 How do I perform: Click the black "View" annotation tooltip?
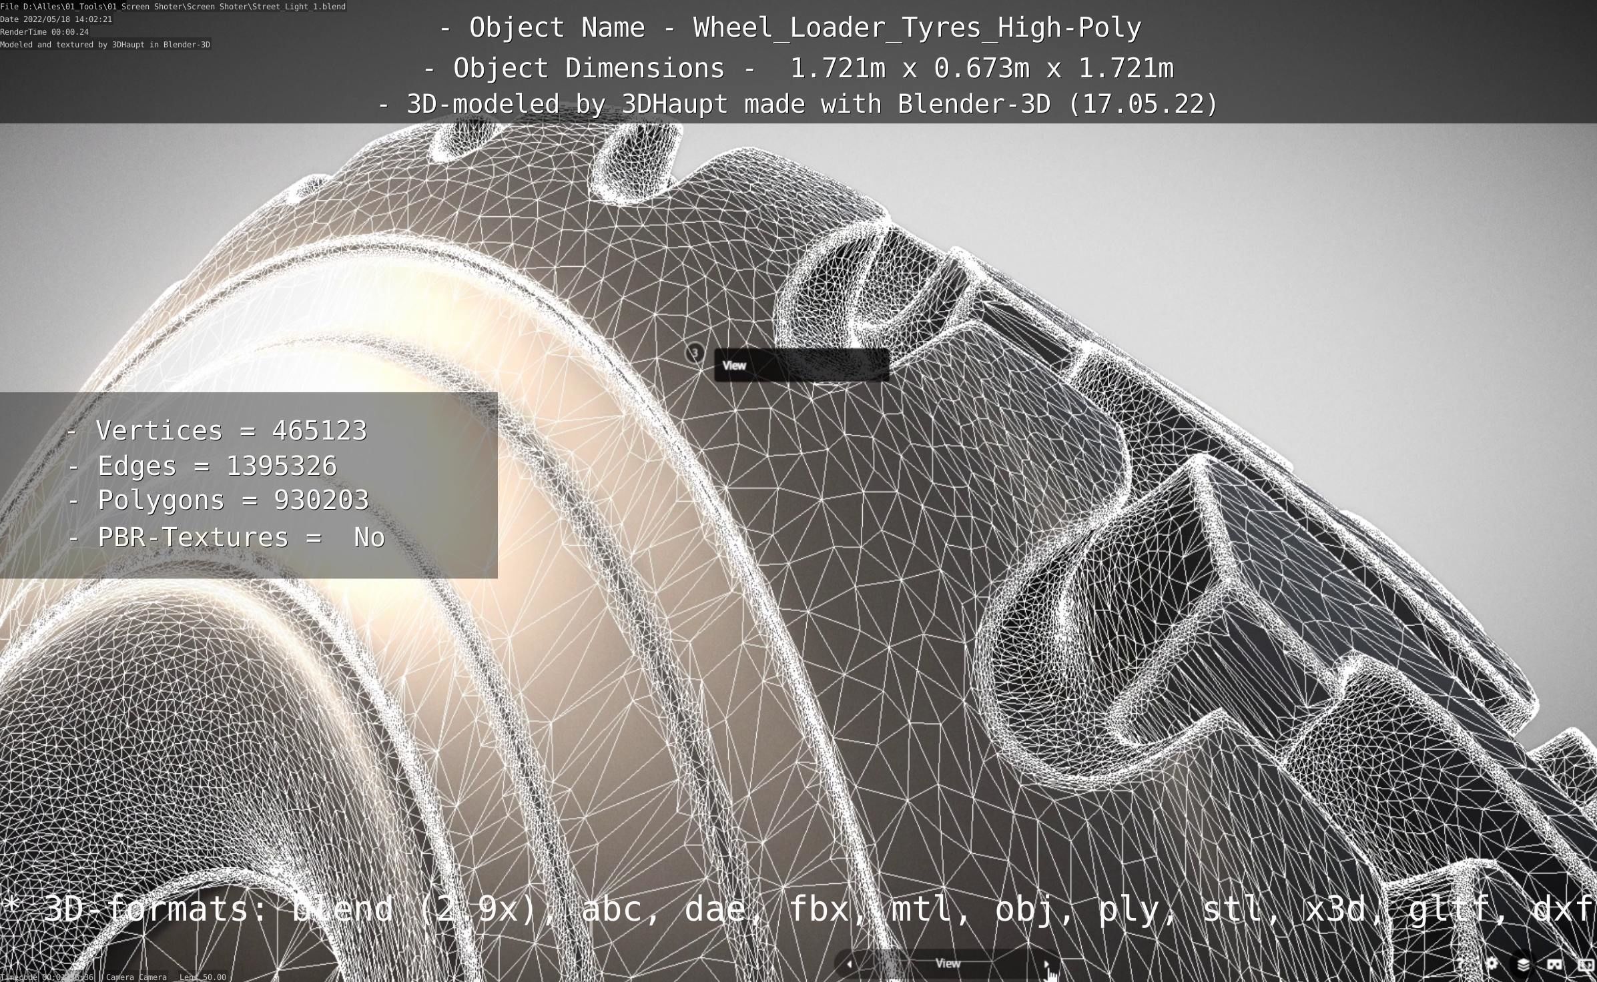802,365
